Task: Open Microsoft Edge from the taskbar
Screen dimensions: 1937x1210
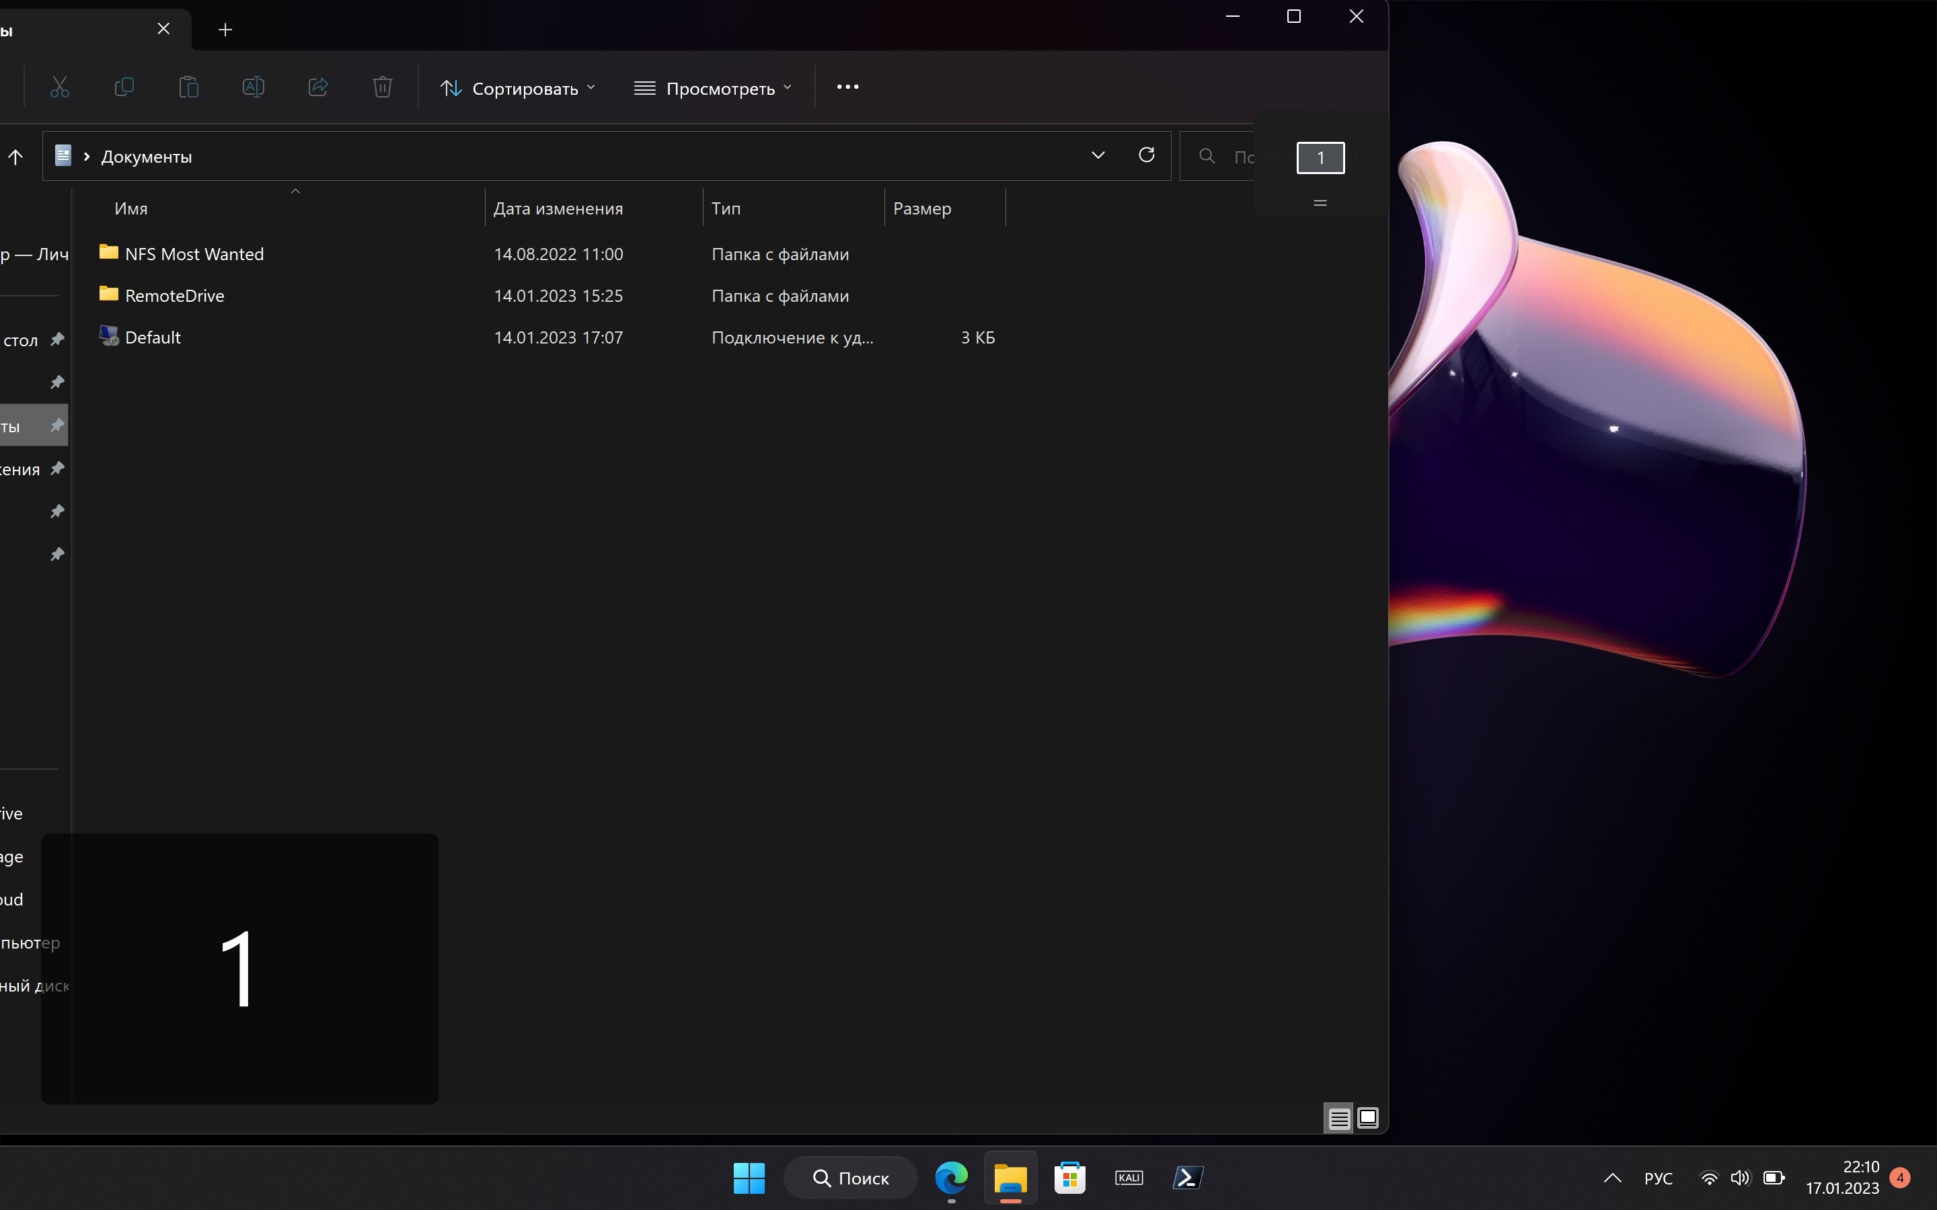Action: 951,1178
